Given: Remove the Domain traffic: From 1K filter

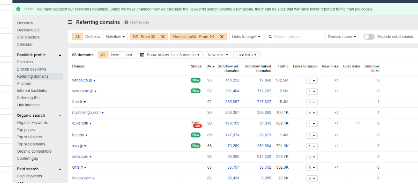Looking at the screenshot, I should pos(222,37).
